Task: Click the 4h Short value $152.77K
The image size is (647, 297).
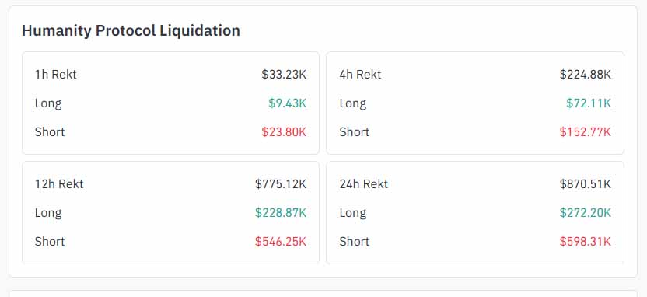Action: pos(585,132)
